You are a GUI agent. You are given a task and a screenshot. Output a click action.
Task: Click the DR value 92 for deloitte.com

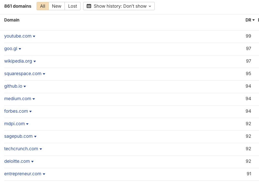(x=248, y=161)
